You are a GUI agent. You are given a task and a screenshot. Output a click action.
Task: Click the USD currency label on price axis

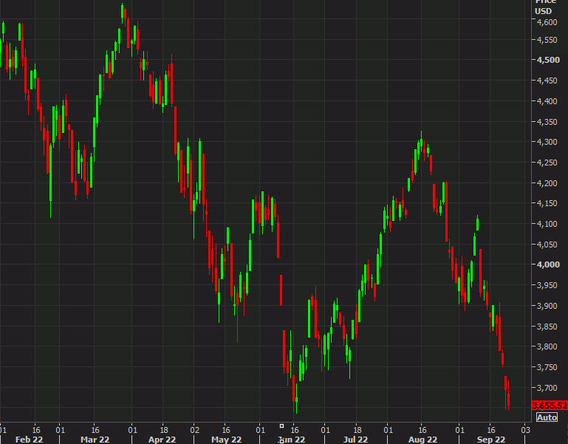click(543, 11)
